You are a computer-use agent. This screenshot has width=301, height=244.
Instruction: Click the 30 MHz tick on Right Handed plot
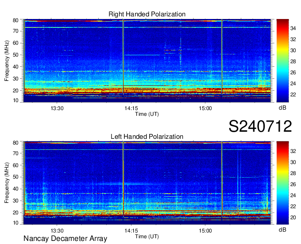pos(15,79)
